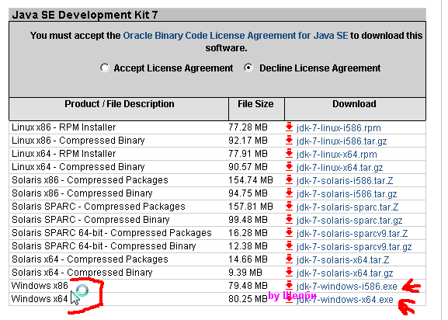Click download arrow icon for jdk-7-linux-x64.rpm
The width and height of the screenshot is (448, 320).
pos(289,154)
